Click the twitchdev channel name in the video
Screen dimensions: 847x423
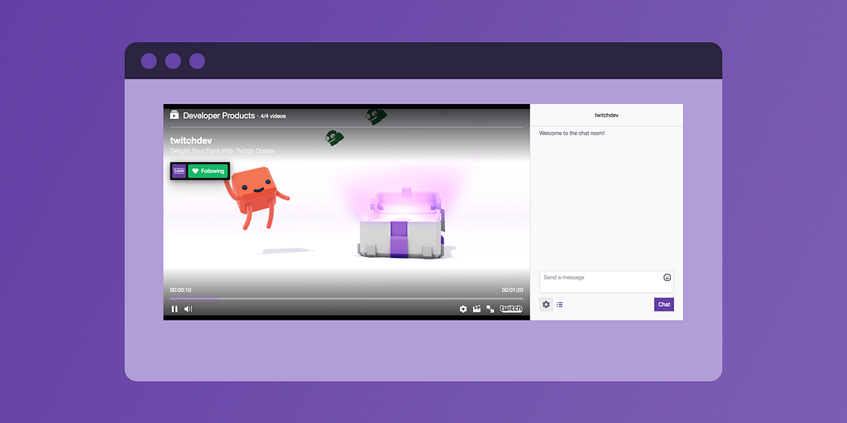(191, 140)
